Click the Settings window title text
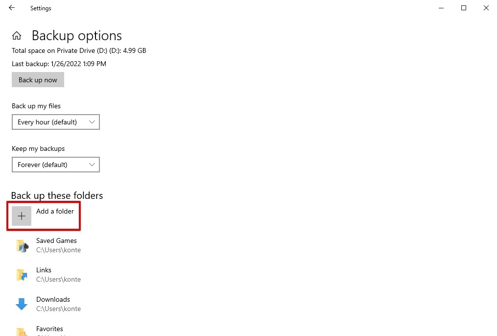Viewport: 497px width, 336px height. pos(41,8)
